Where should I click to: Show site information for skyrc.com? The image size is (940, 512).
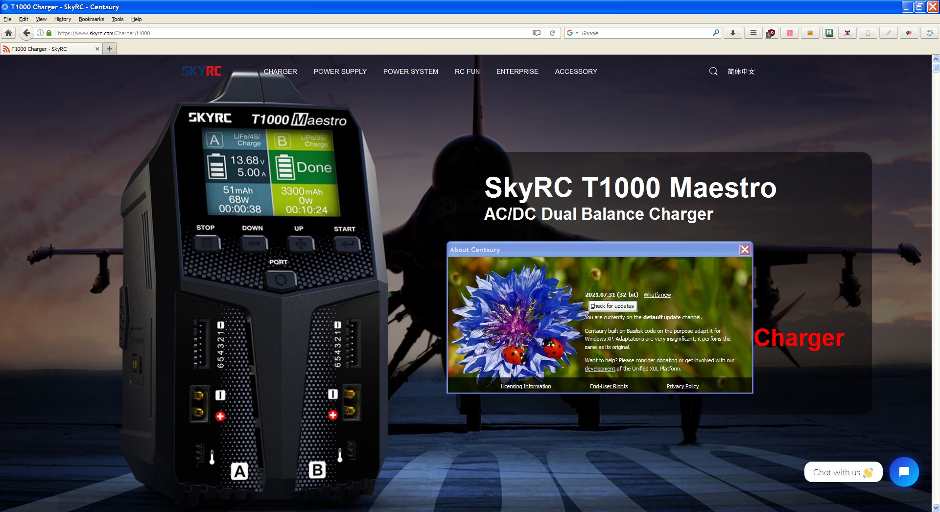point(41,33)
